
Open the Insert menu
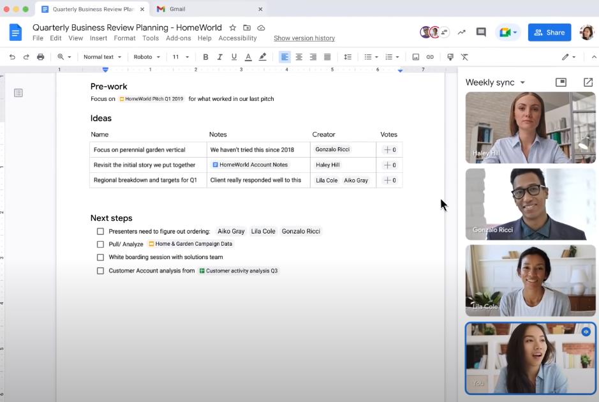98,38
